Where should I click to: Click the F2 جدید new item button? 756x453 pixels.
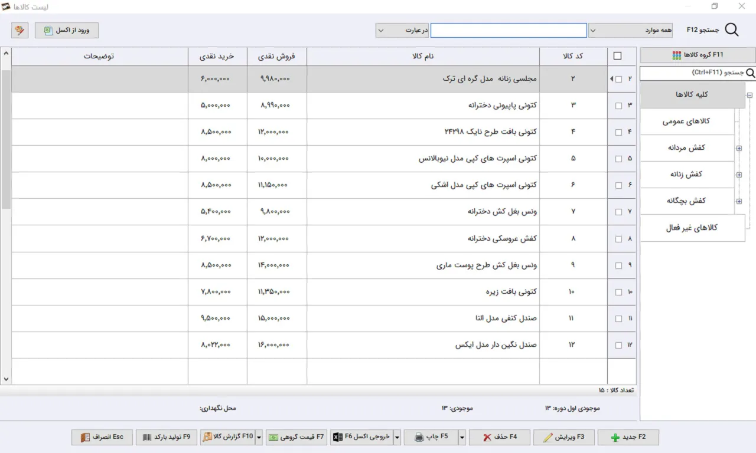[628, 437]
